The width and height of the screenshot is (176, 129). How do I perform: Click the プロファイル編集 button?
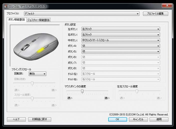[x=155, y=14]
